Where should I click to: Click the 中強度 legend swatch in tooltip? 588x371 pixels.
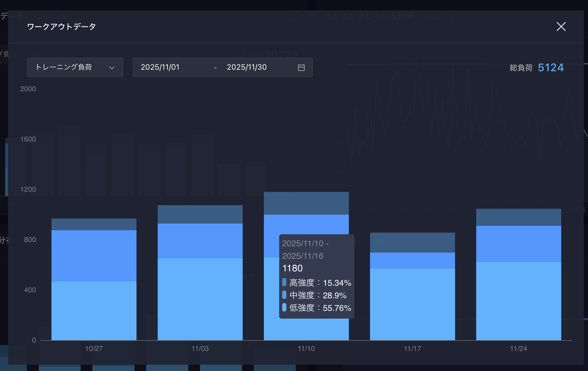click(x=284, y=295)
